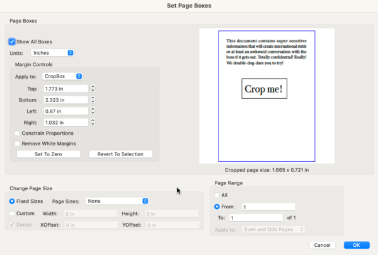
Task: Confirm with the OK button
Action: tap(357, 245)
